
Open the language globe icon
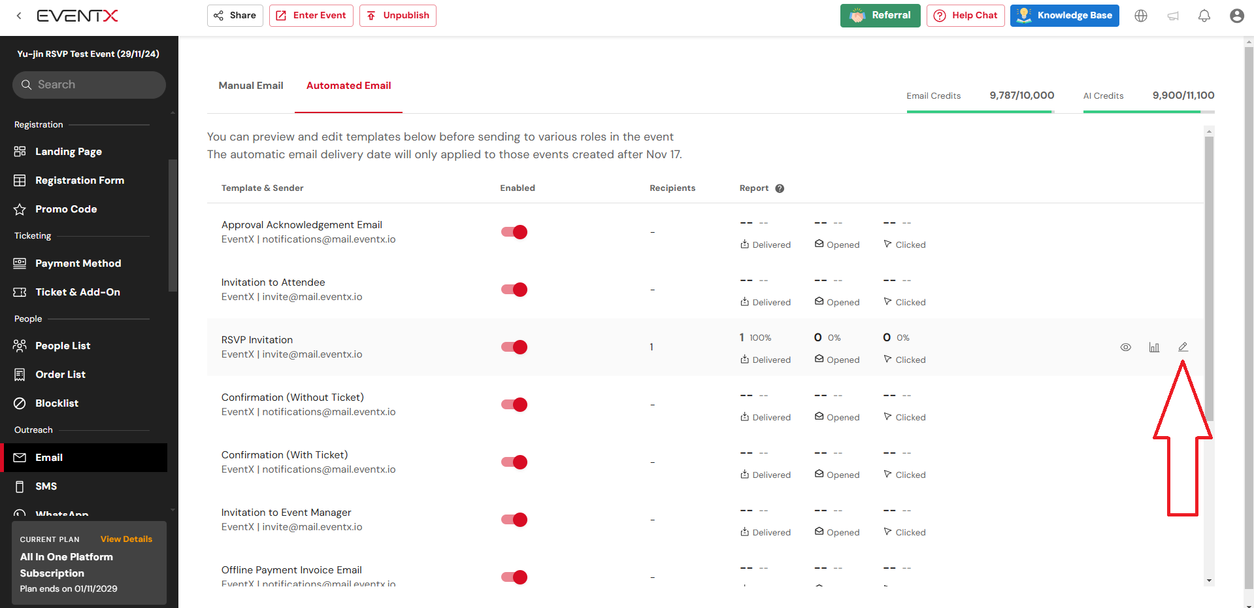pos(1141,16)
